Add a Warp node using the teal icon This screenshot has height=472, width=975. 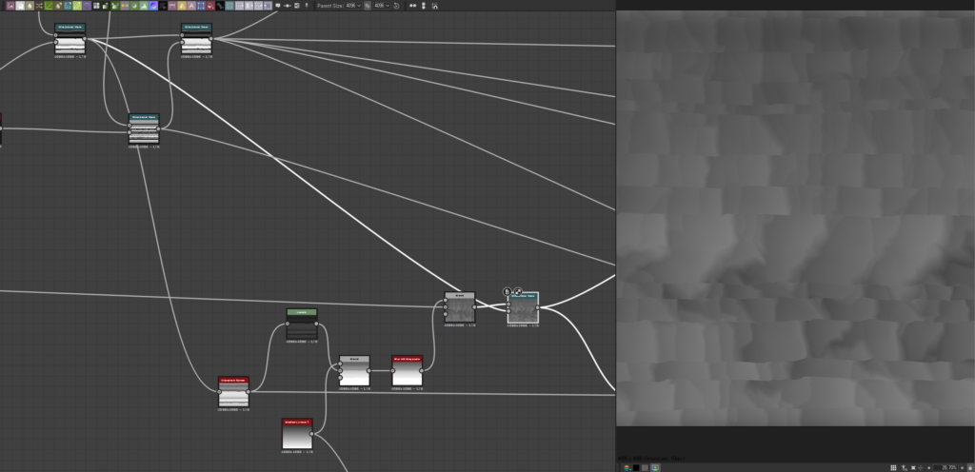(229, 6)
